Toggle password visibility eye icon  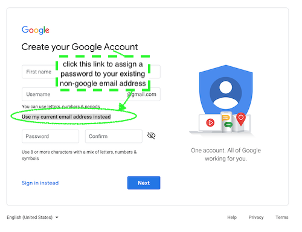click(x=151, y=136)
